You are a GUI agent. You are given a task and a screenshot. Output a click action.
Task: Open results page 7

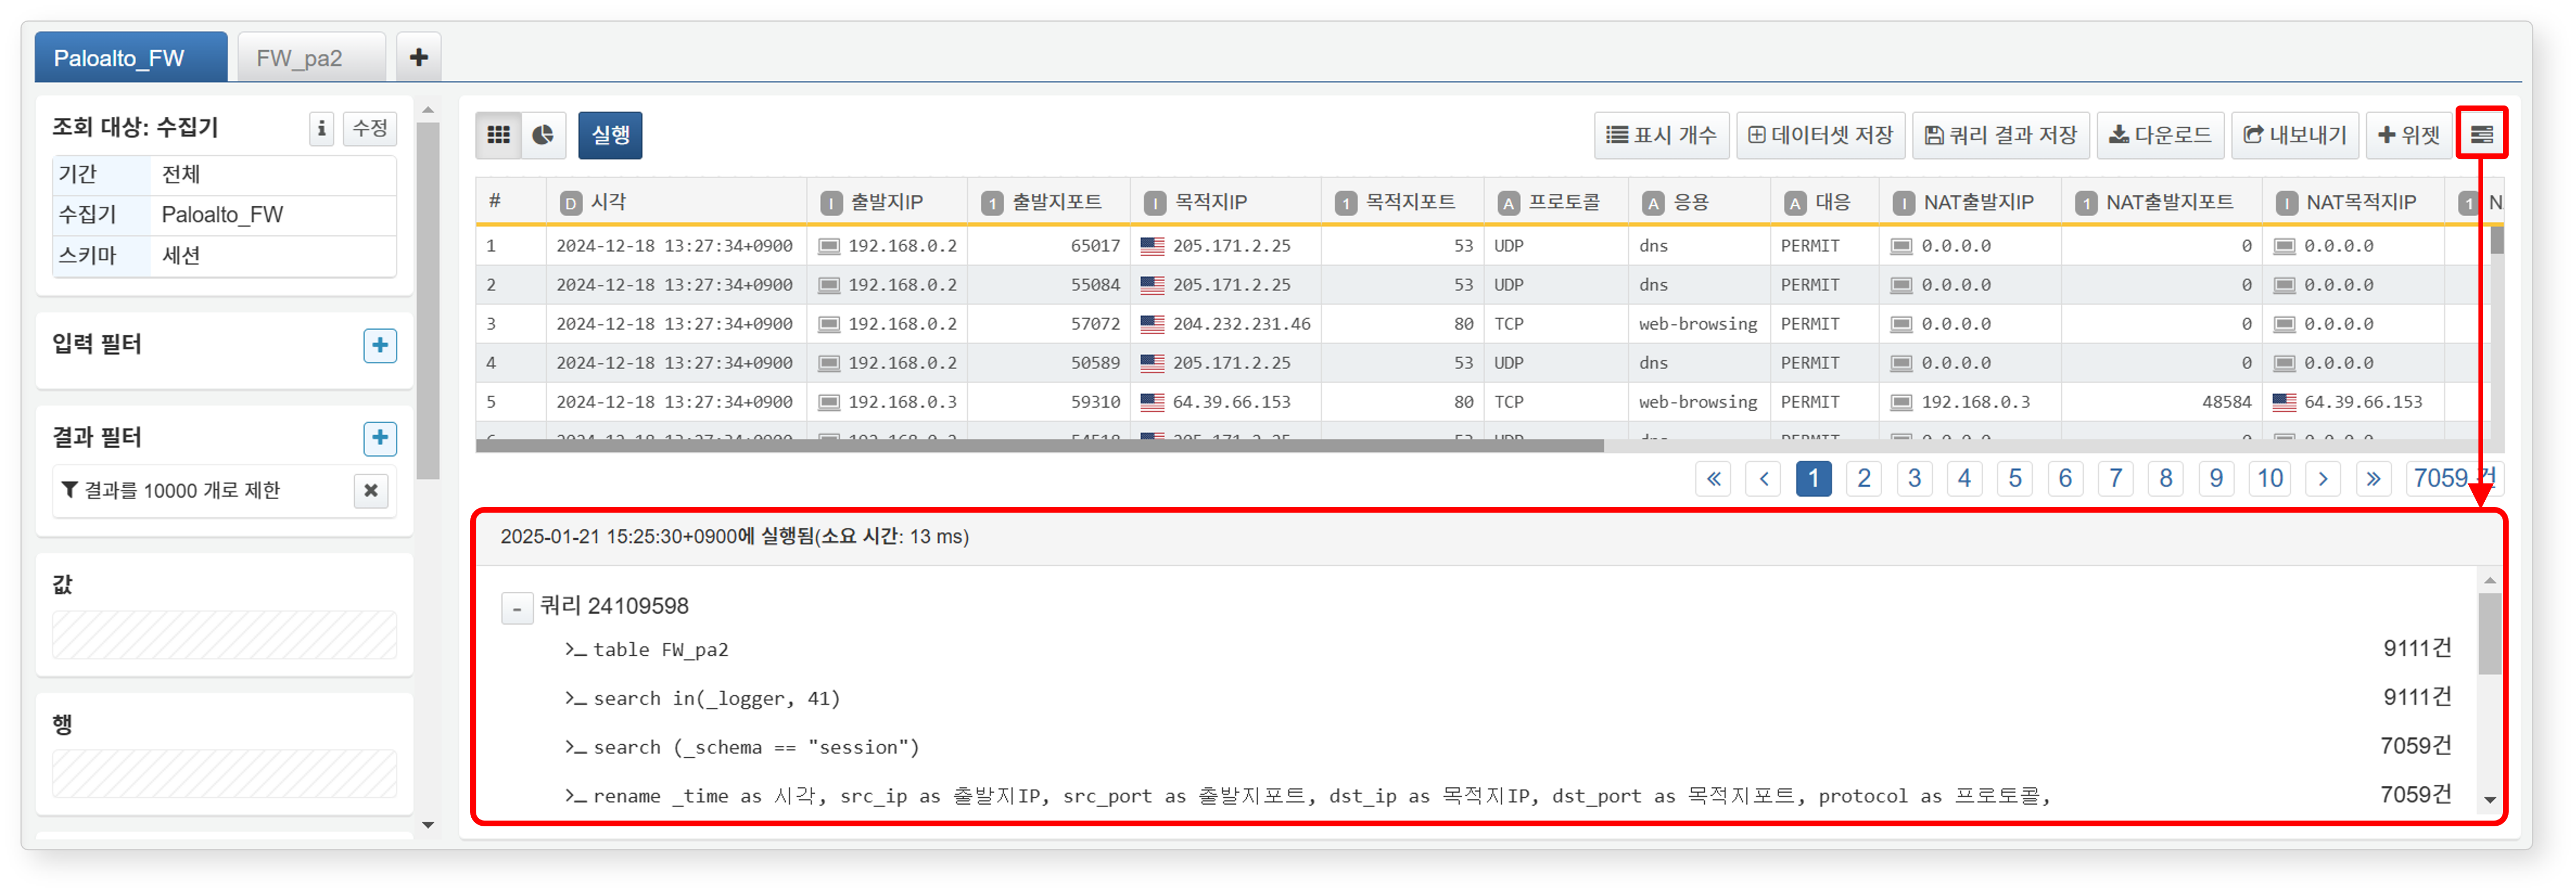2116,478
